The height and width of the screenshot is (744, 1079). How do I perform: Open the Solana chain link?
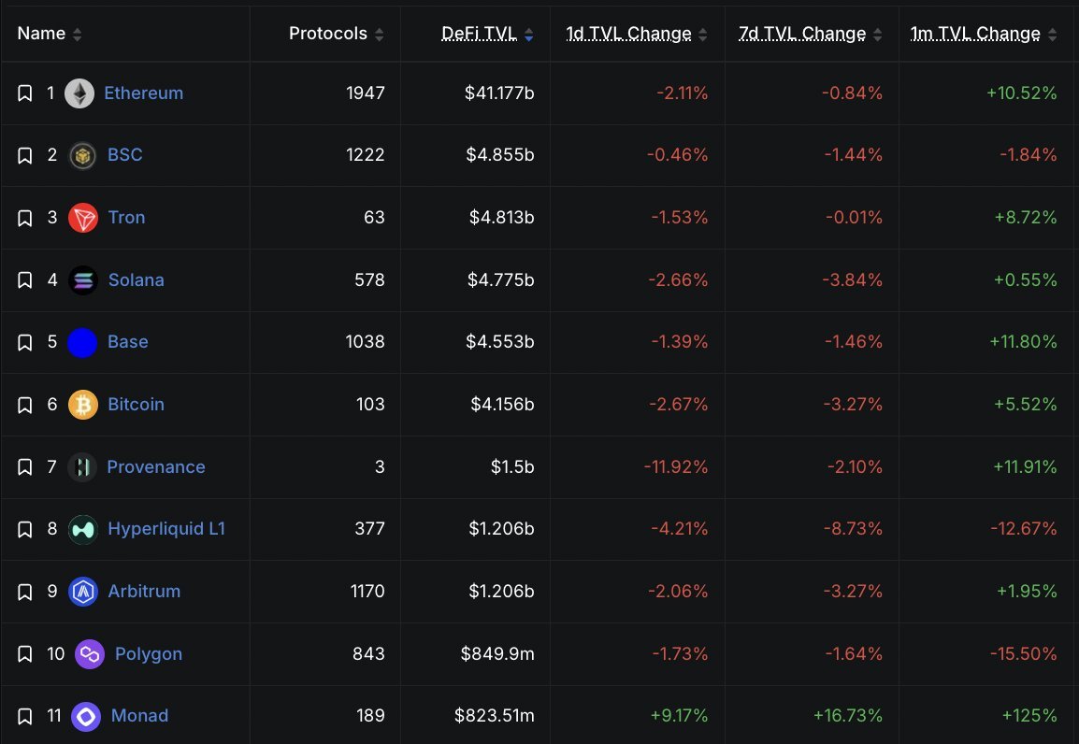click(137, 279)
